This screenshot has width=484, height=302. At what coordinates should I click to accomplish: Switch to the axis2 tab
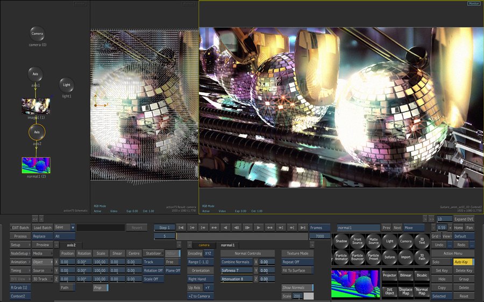[x=71, y=245]
